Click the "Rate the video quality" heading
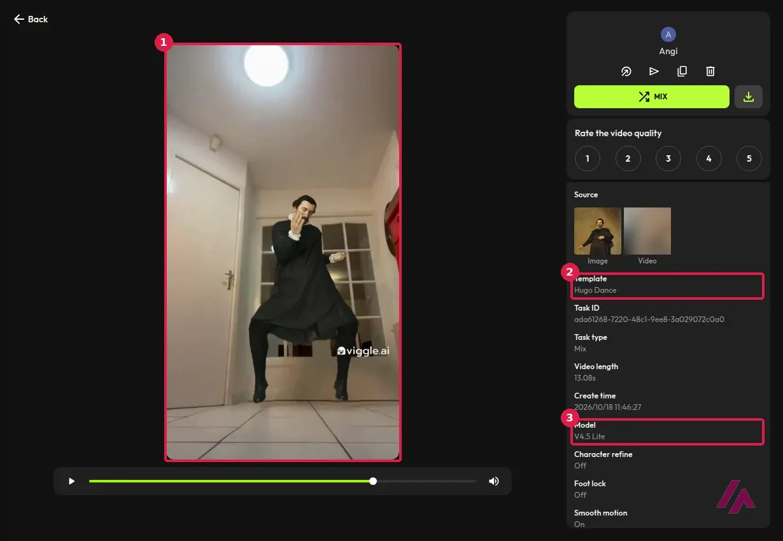 tap(618, 133)
